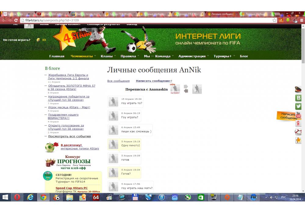Open the Главная menu item
305x213 pixels.
point(57,56)
